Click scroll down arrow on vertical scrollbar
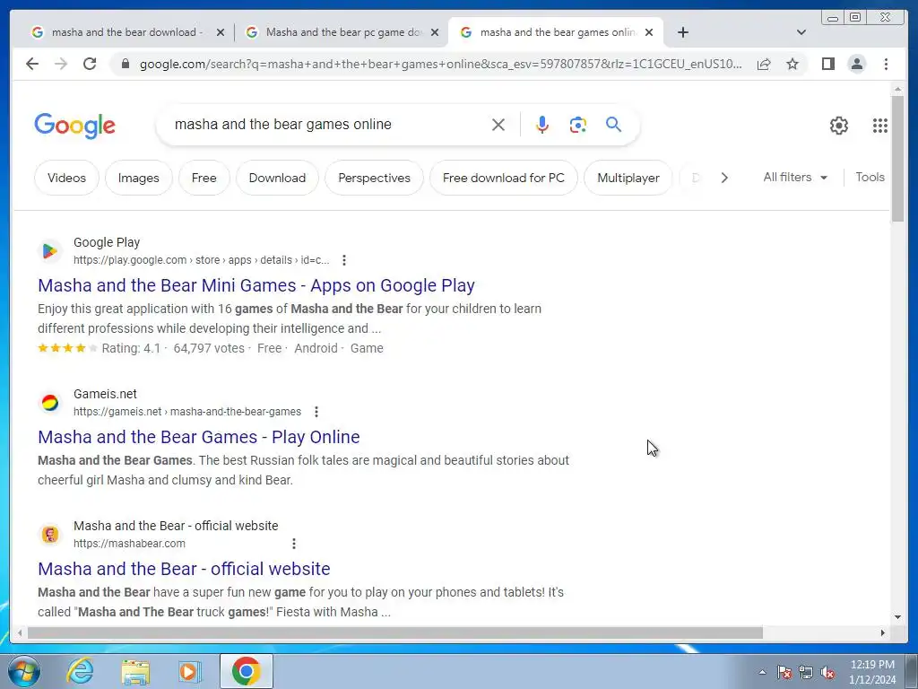Screen dimensions: 918x689 (897, 617)
